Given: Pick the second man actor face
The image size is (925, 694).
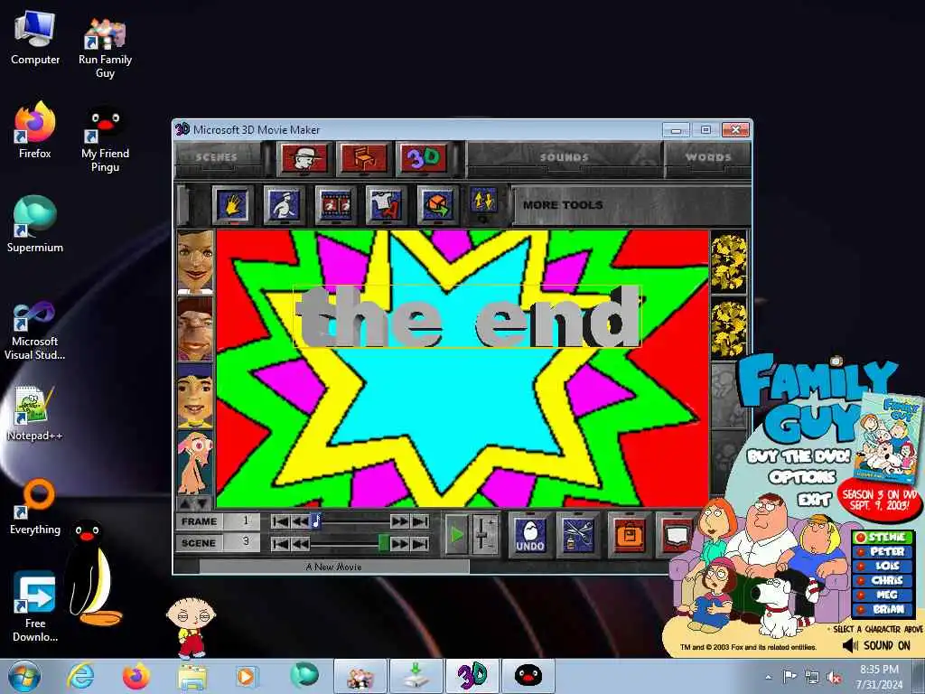Looking at the screenshot, I should [195, 329].
